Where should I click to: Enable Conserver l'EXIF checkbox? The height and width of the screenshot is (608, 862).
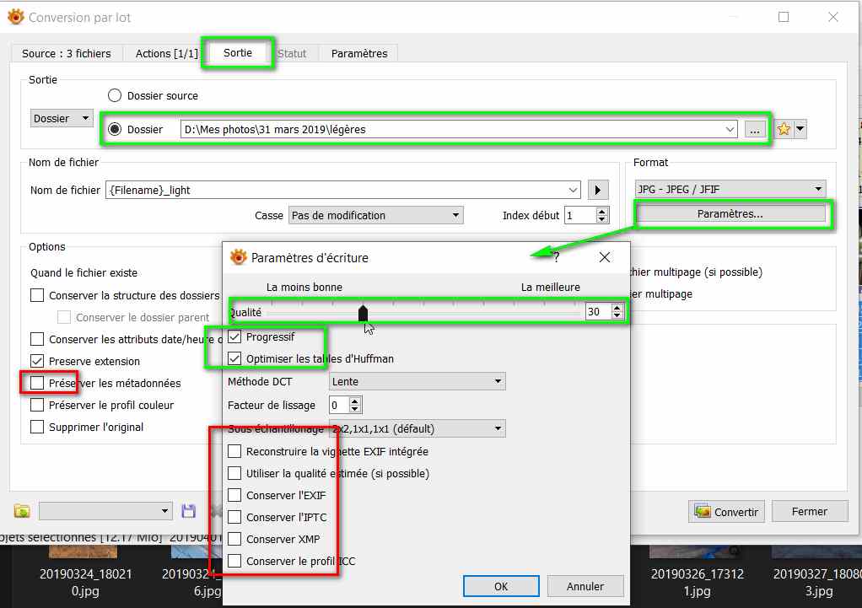(234, 495)
